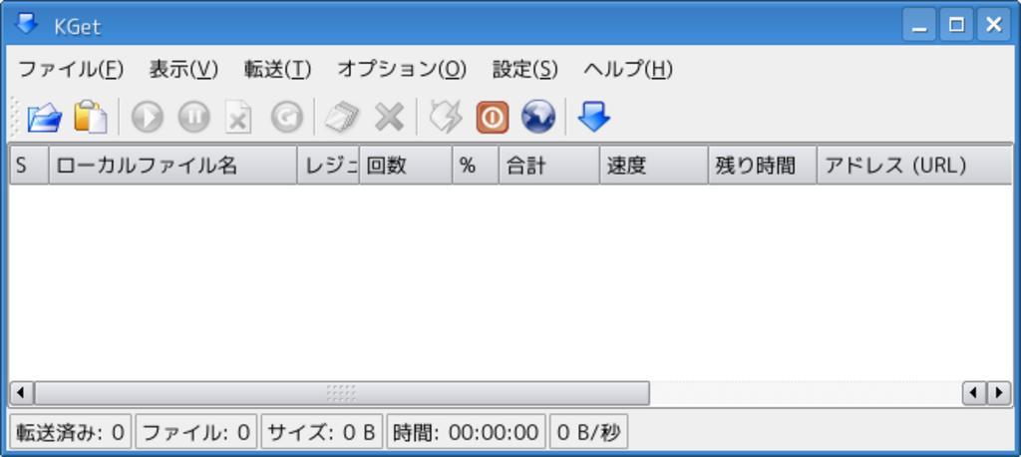Click the grayed auto-disconnect plug icon
Viewport: 1021px width, 457px height.
[x=446, y=118]
